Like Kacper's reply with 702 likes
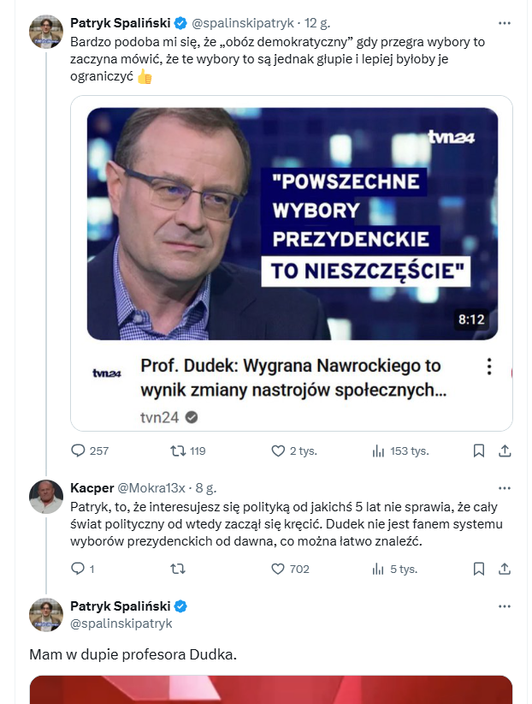Viewport: 532px width, 704px height. pos(278,568)
